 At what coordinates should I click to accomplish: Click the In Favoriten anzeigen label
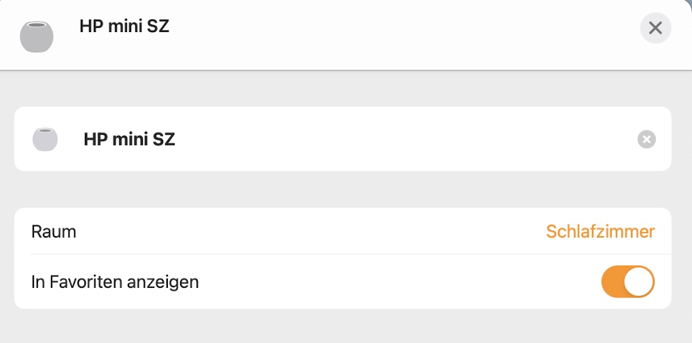tap(115, 282)
